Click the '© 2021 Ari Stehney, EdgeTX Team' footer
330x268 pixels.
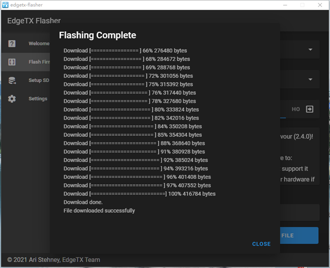click(53, 260)
